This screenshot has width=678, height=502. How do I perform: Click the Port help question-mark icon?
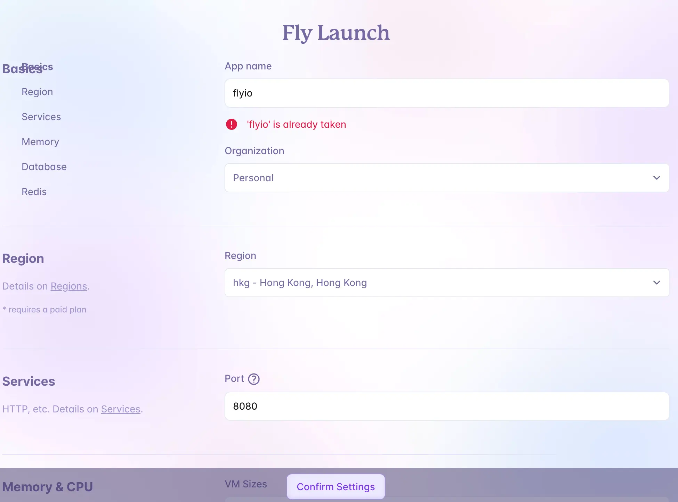pyautogui.click(x=254, y=379)
